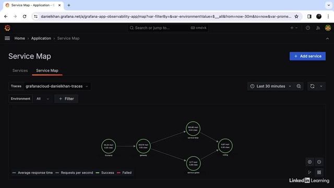Click the rightmost node in the service map
334x188 pixels.
(225, 146)
